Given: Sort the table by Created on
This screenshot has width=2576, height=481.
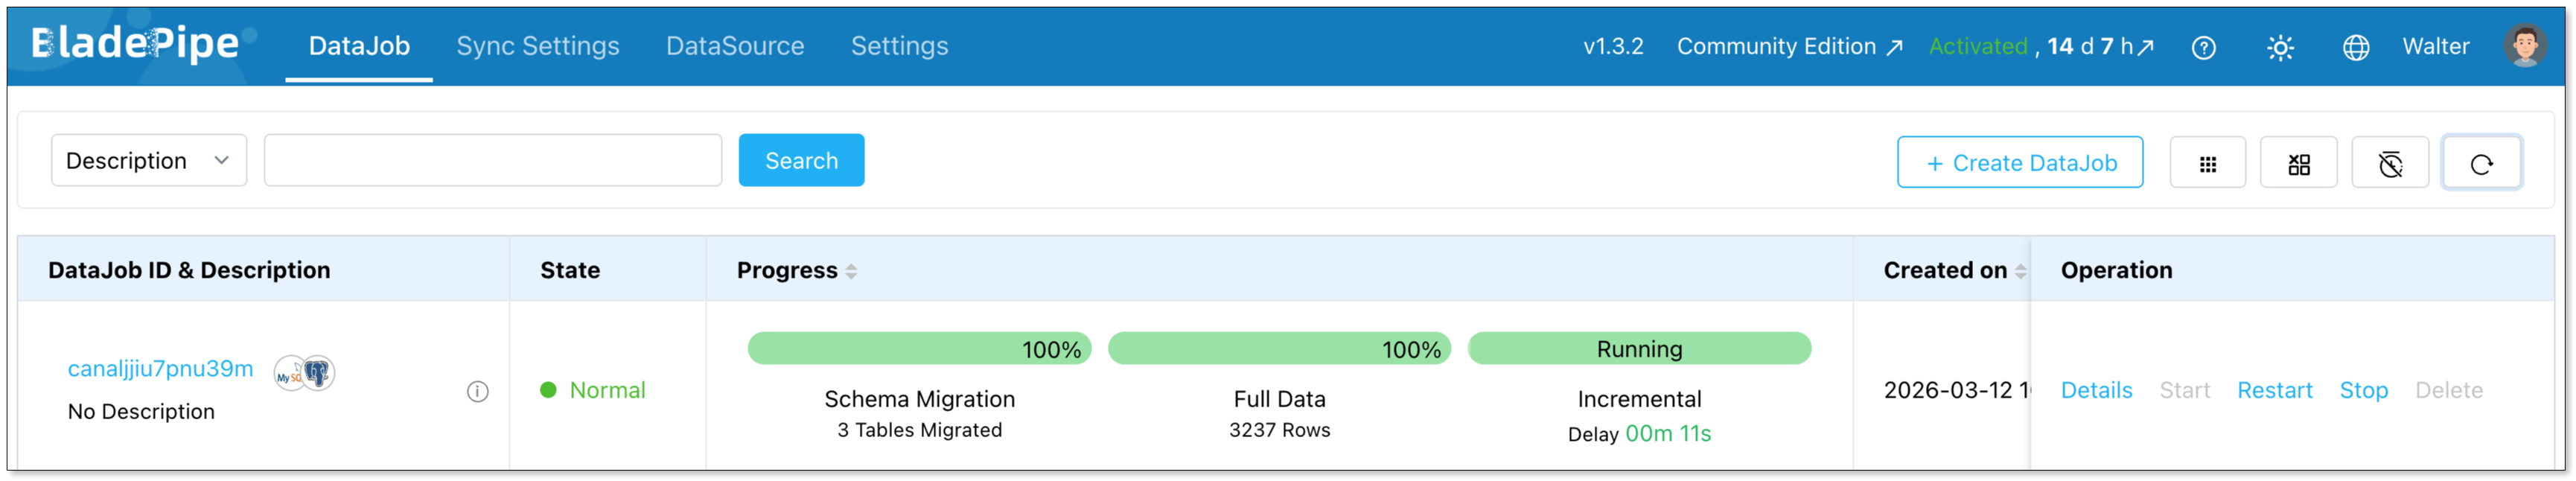Looking at the screenshot, I should click(2020, 271).
